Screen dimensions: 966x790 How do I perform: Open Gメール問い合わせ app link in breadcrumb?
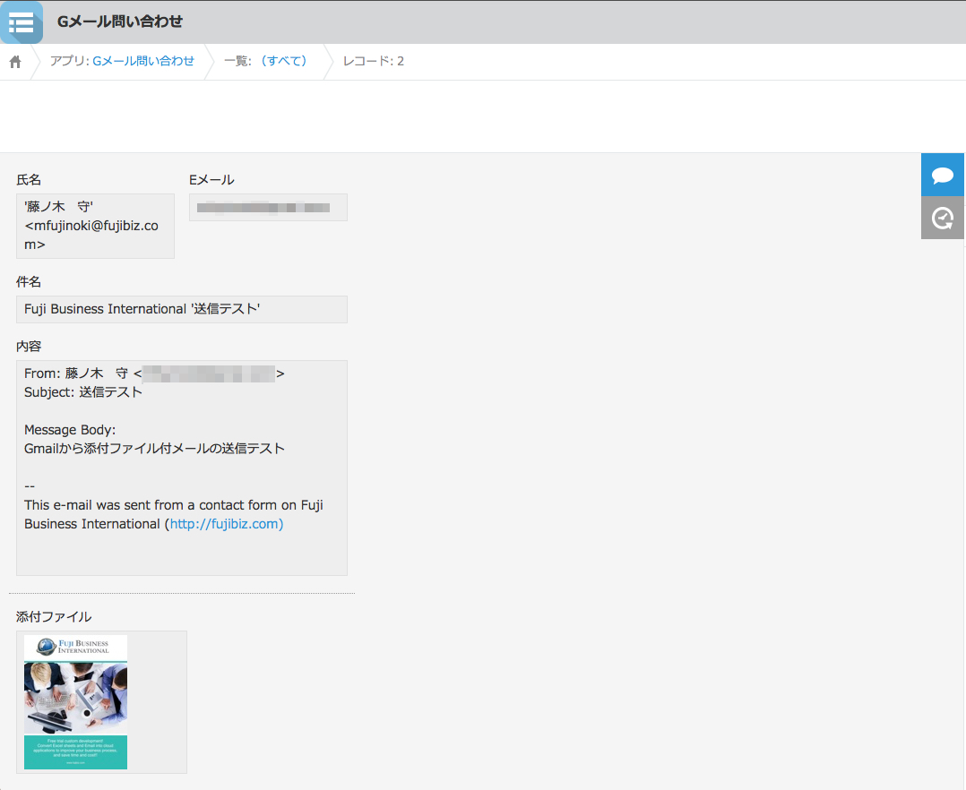[x=143, y=61]
